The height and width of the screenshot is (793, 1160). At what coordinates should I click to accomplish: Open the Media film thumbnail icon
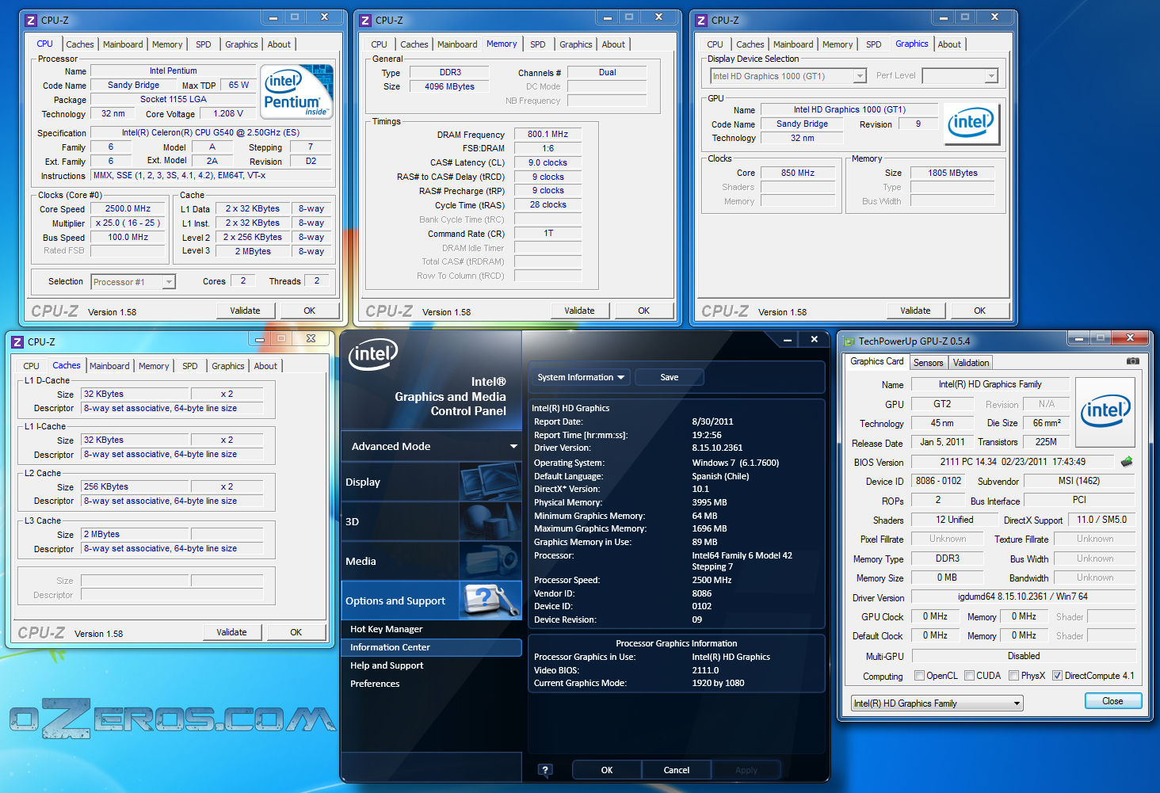490,561
